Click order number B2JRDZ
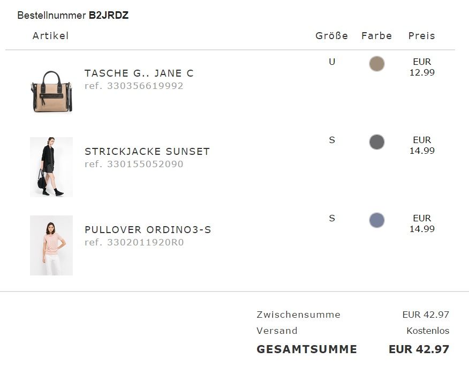The width and height of the screenshot is (469, 381). tap(109, 16)
